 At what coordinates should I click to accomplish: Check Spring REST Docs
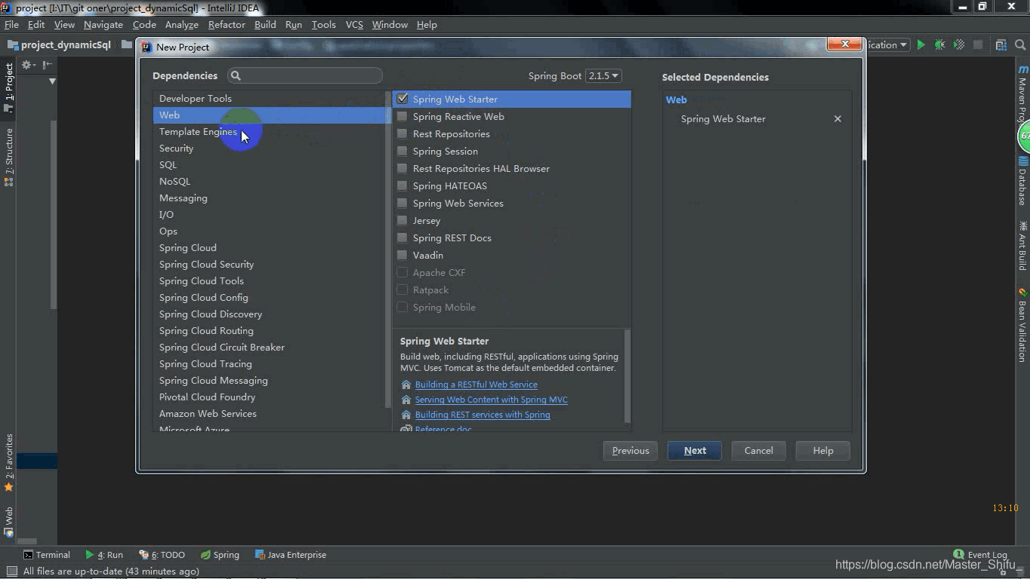[x=403, y=237]
